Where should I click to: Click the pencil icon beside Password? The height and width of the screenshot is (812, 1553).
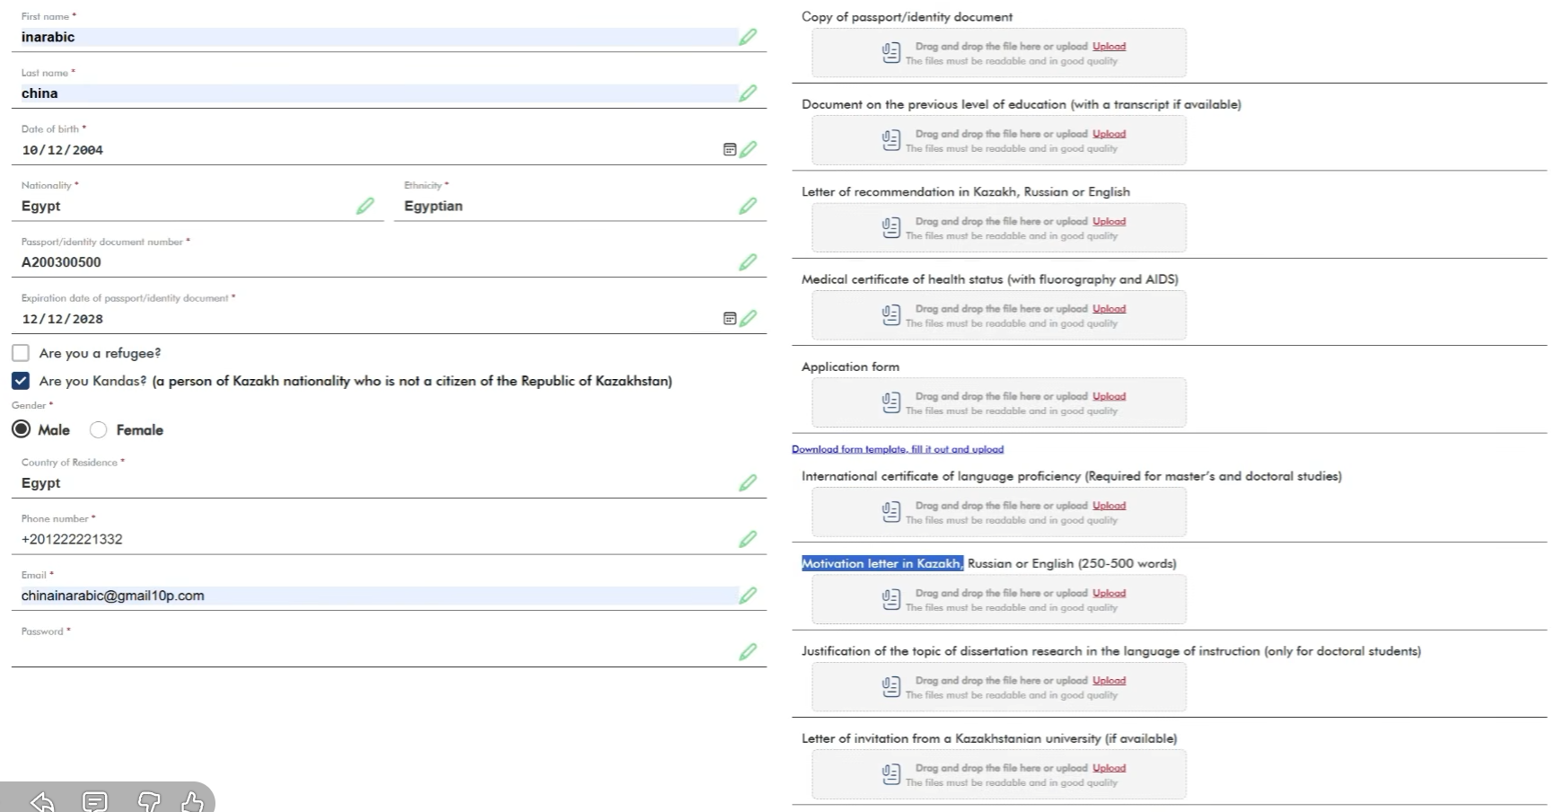[x=748, y=652]
